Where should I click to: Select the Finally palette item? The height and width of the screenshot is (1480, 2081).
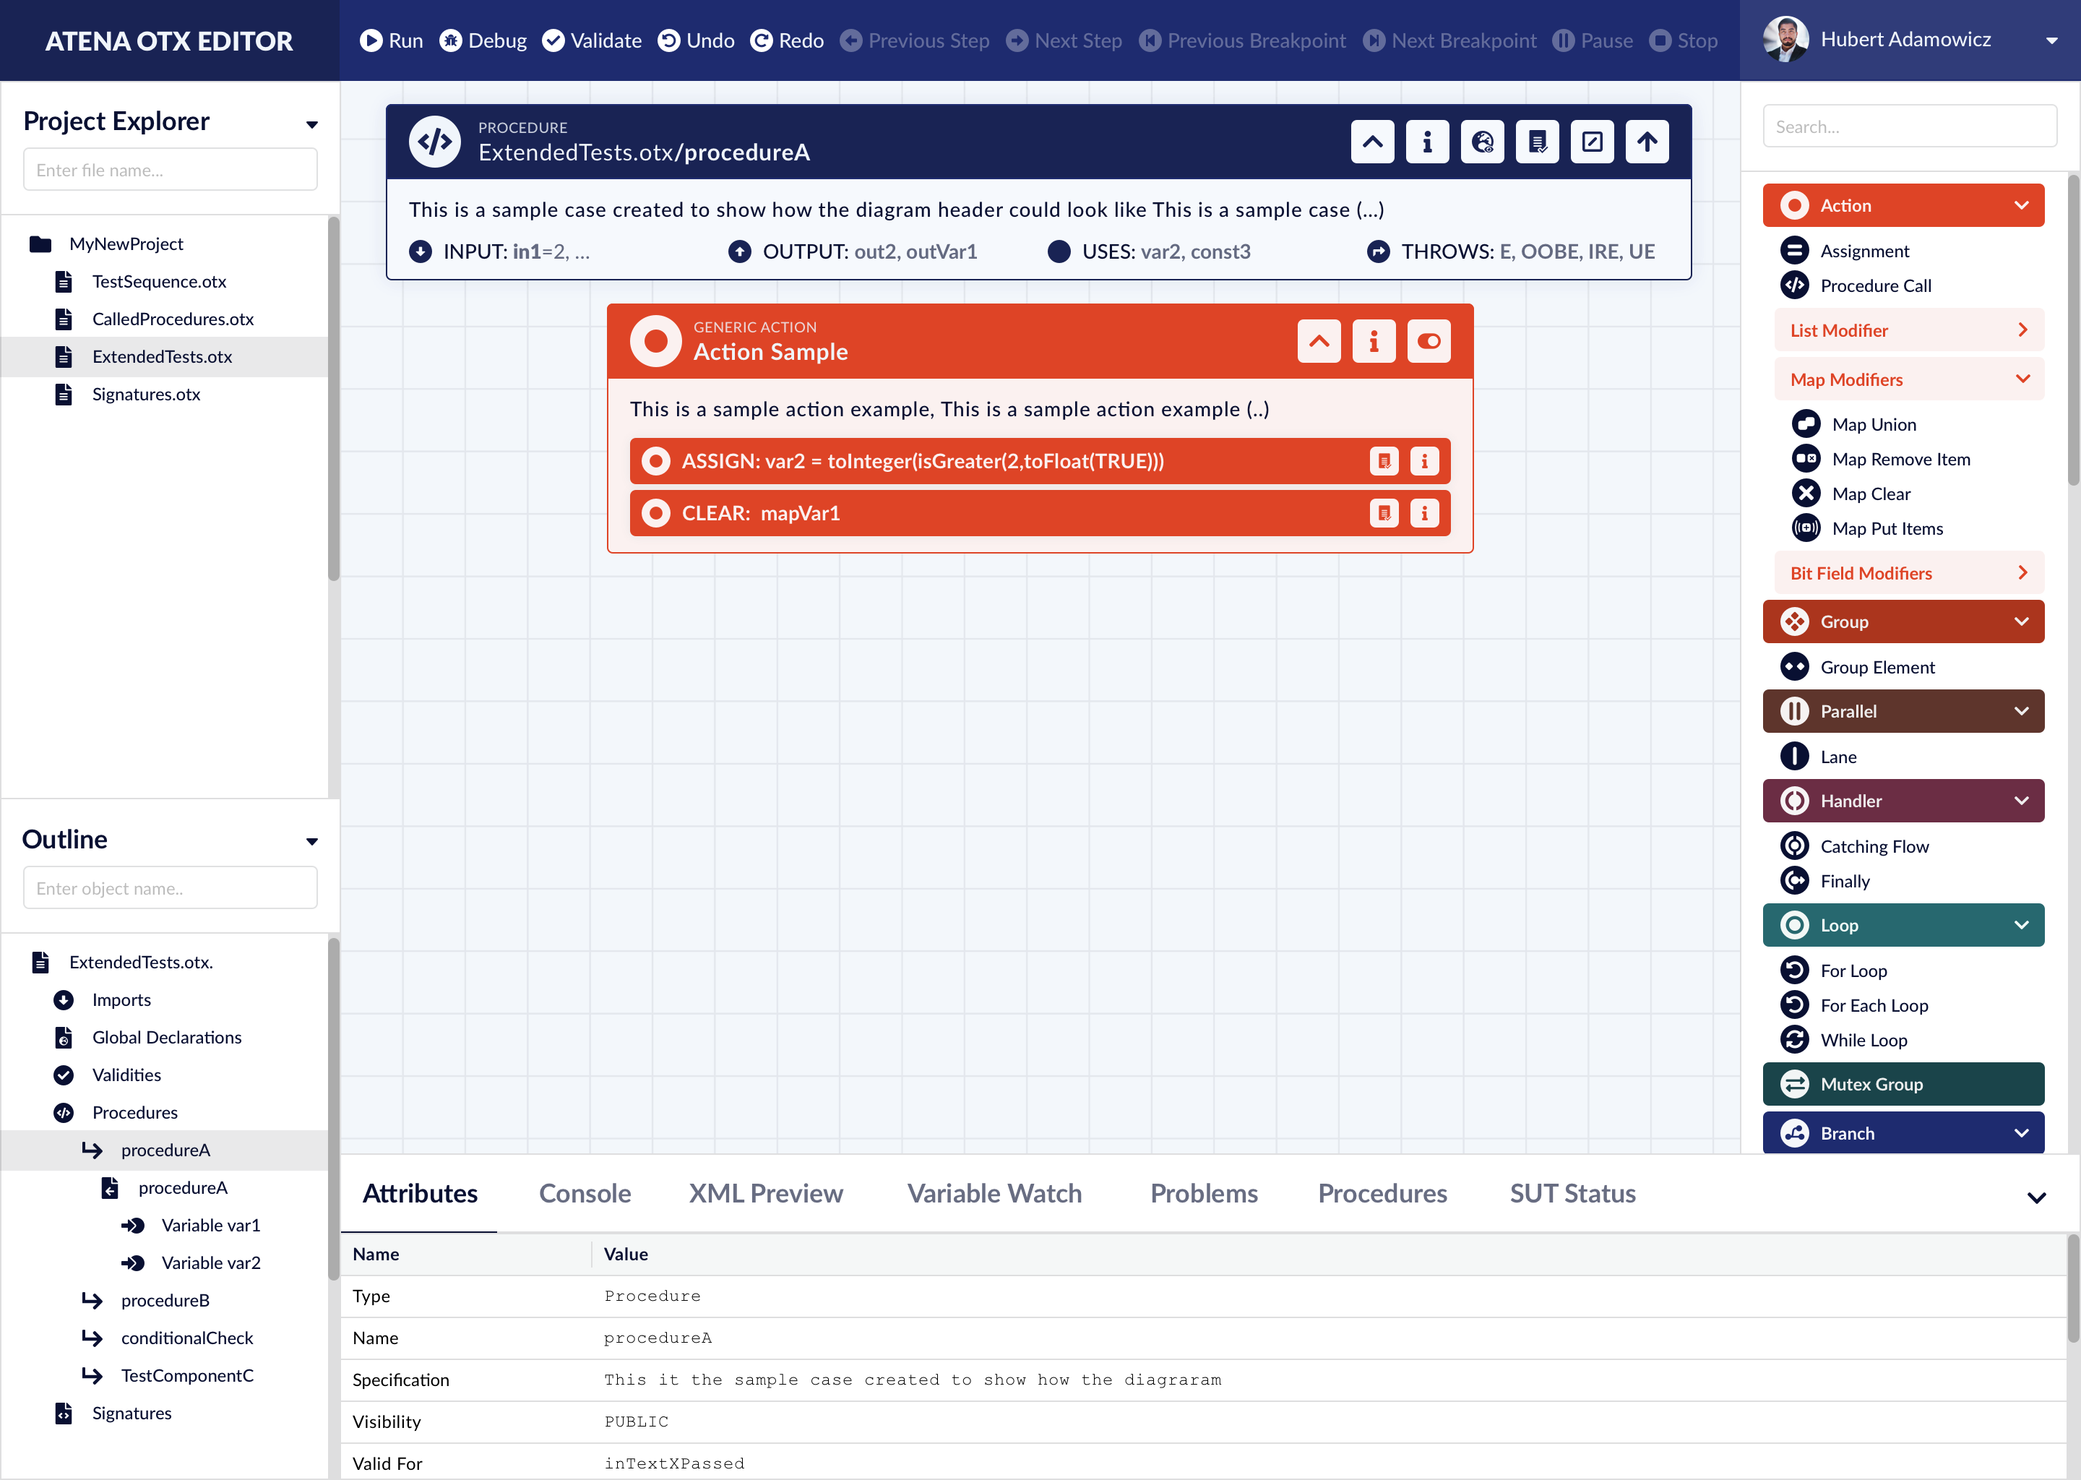(1825, 880)
